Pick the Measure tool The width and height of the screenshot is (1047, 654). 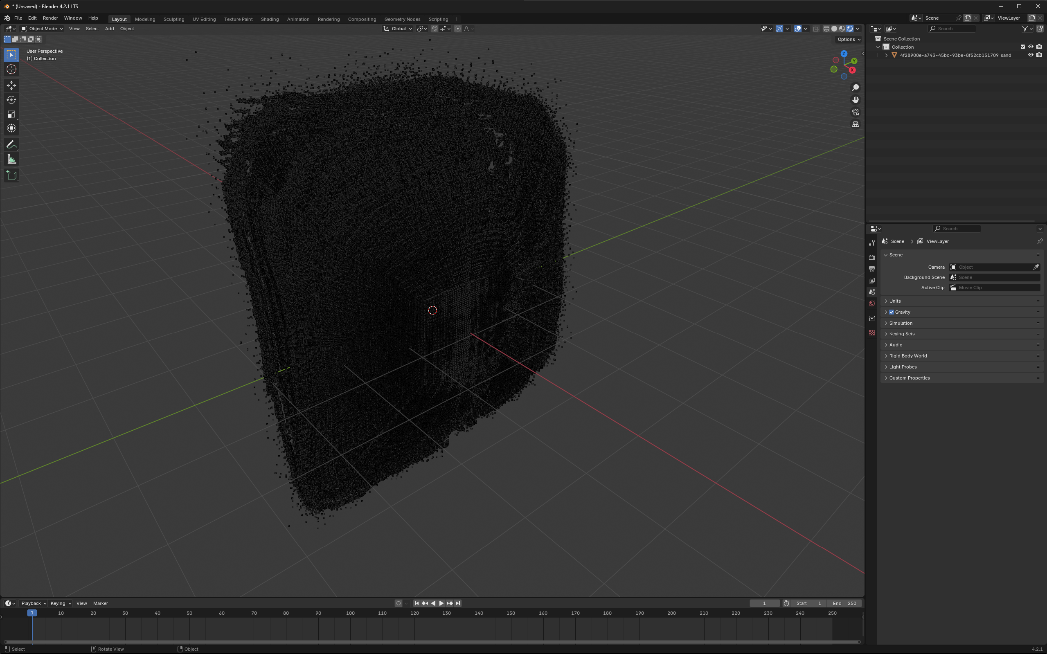tap(12, 160)
